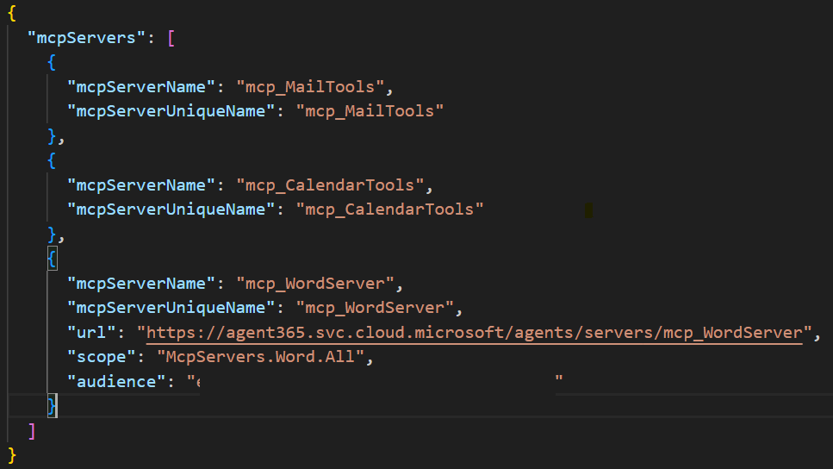Image resolution: width=833 pixels, height=469 pixels.
Task: Click the "mcp_WordServer" value of mcpServerName
Action: [x=316, y=284]
